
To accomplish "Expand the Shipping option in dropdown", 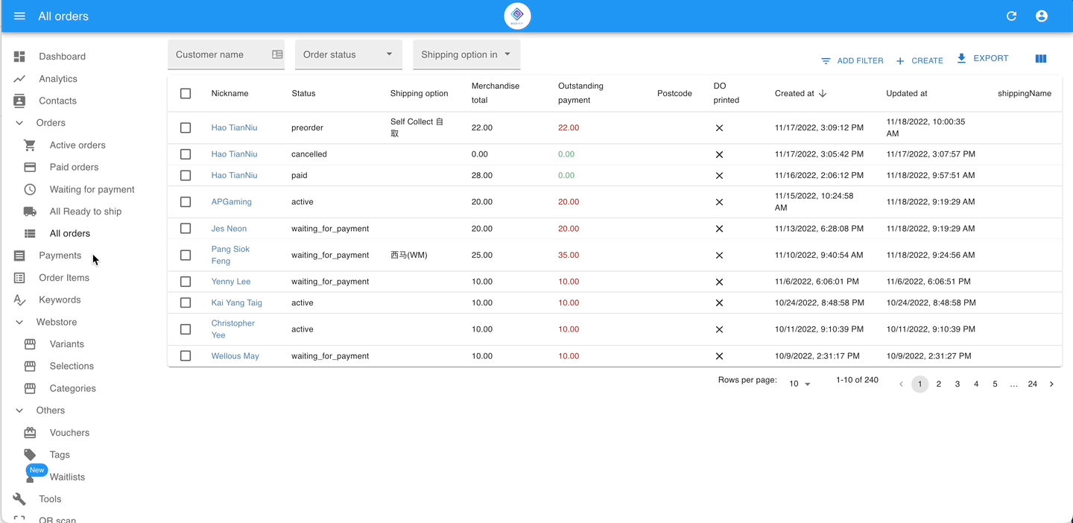I will click(x=466, y=54).
